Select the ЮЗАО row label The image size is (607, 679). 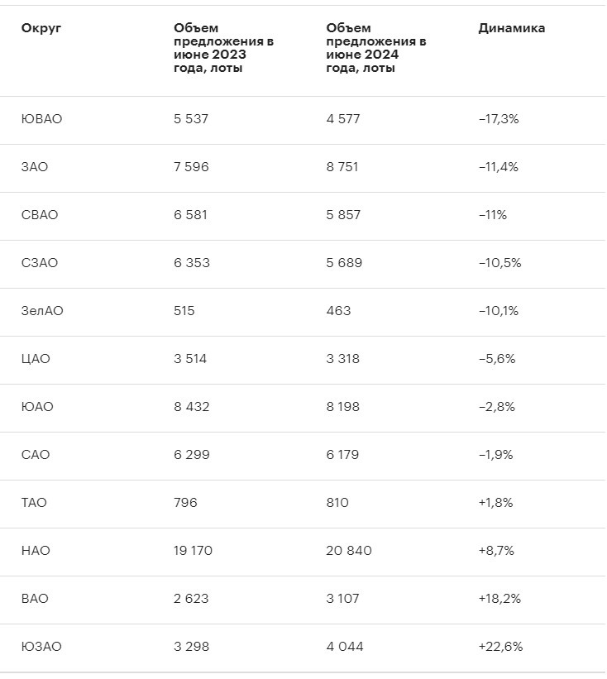[x=41, y=647]
